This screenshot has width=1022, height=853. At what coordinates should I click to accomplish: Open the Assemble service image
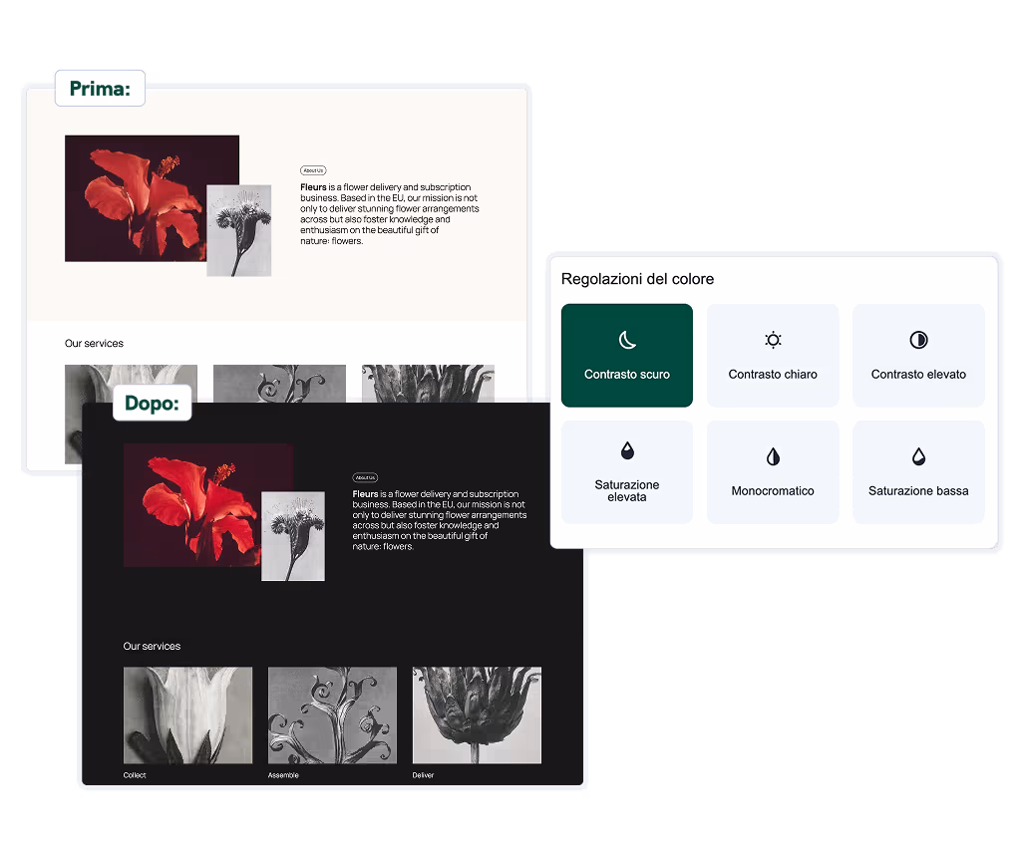332,715
